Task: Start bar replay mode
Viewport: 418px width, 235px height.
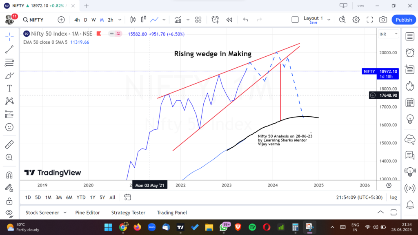Action: click(x=229, y=20)
